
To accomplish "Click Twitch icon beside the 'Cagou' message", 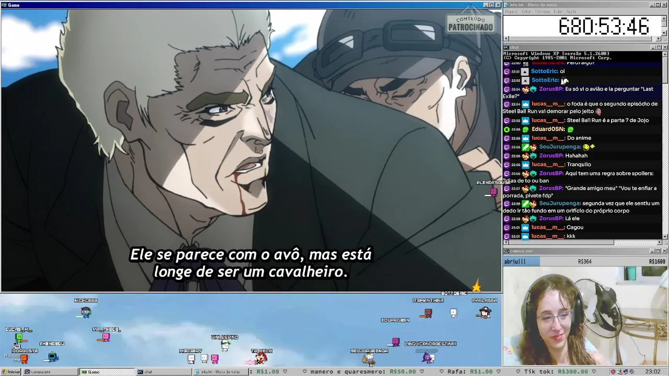I will tap(506, 227).
